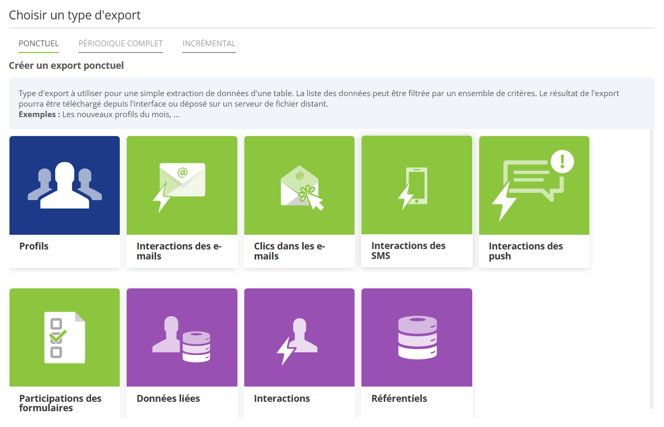Choose 'Interactions des push' card title
Viewport: 664px width, 427px height.
click(x=525, y=251)
